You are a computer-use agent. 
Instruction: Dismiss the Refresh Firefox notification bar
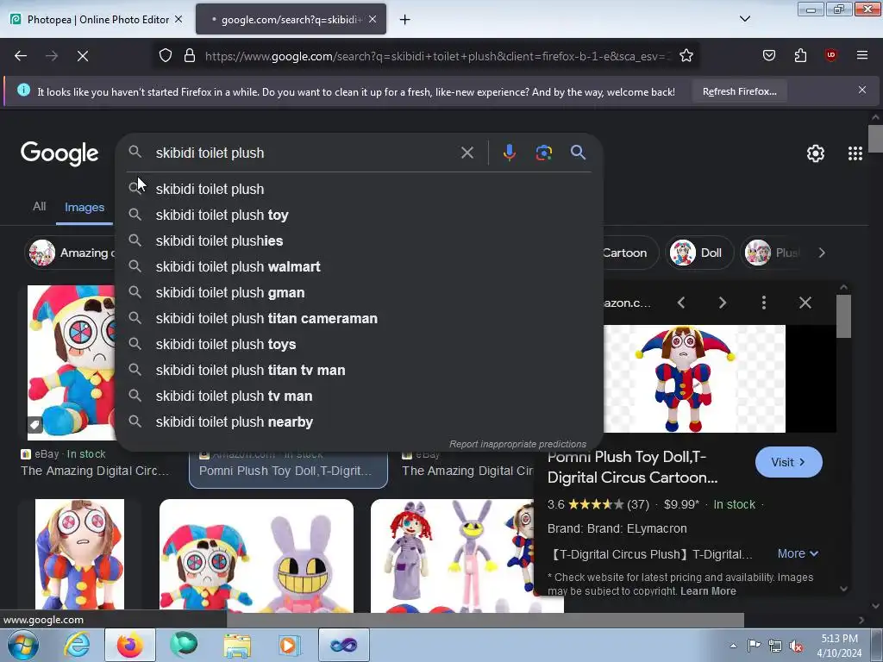[x=861, y=90]
